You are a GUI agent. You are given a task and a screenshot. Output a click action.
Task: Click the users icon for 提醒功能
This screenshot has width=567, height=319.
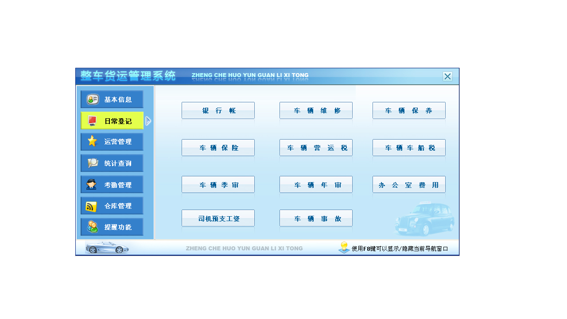[92, 227]
